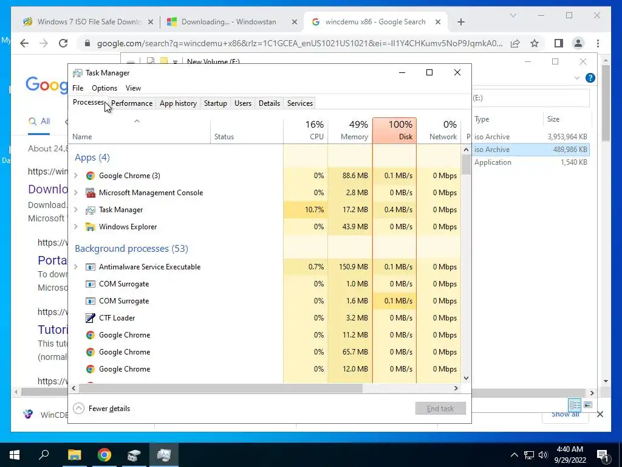Screen dimensions: 622x467
Task: Click the End task button
Action: pos(440,409)
